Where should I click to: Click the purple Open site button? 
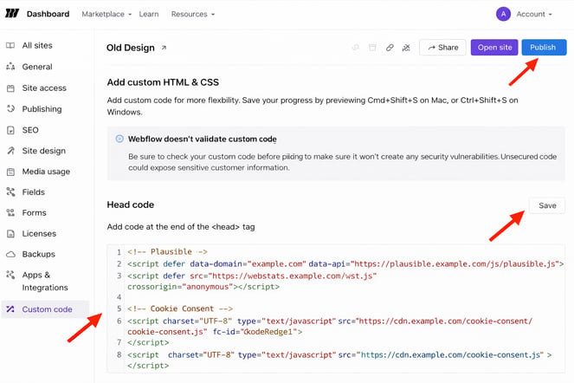[x=494, y=48]
